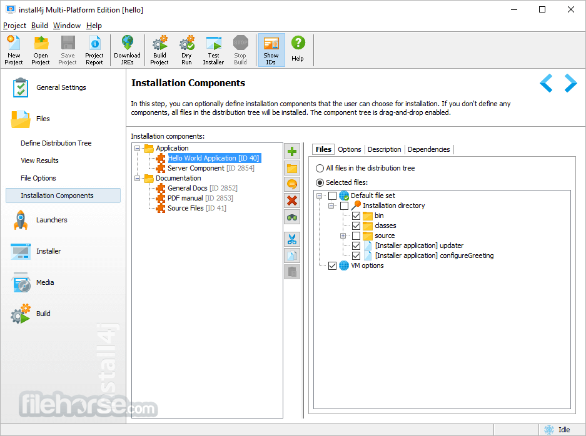The image size is (586, 436).
Task: Generate a Project Report from toolbar
Action: pos(94,50)
